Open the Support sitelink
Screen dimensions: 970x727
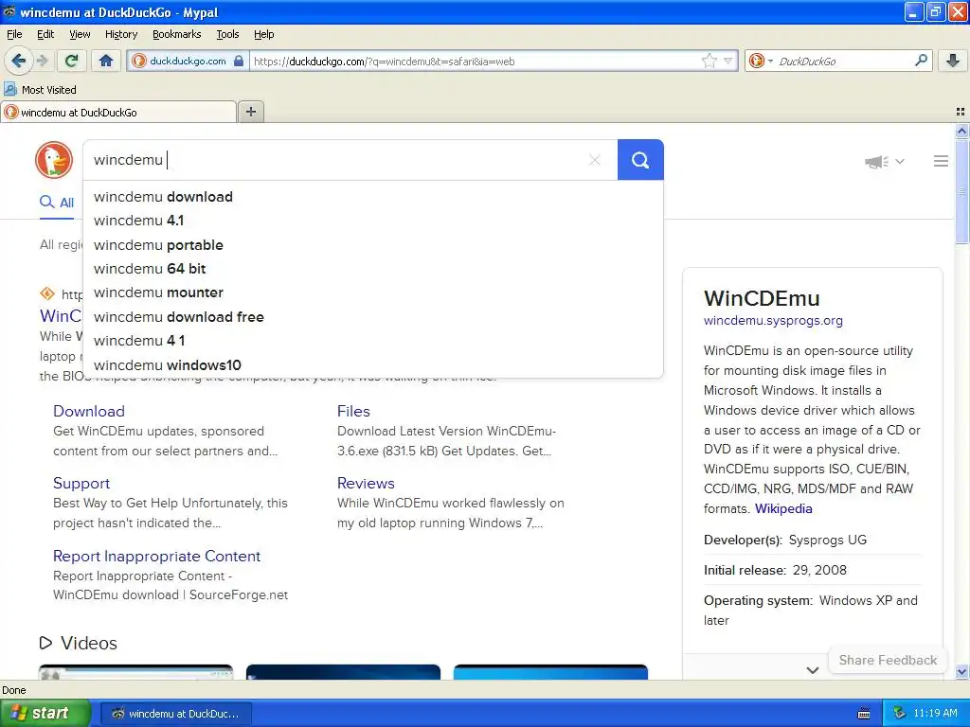click(81, 484)
